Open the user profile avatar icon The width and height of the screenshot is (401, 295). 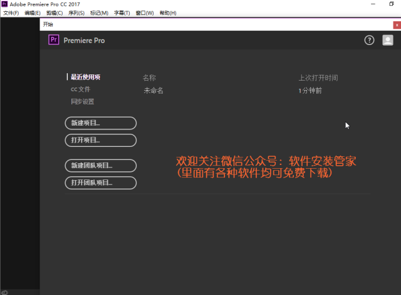[x=388, y=40]
